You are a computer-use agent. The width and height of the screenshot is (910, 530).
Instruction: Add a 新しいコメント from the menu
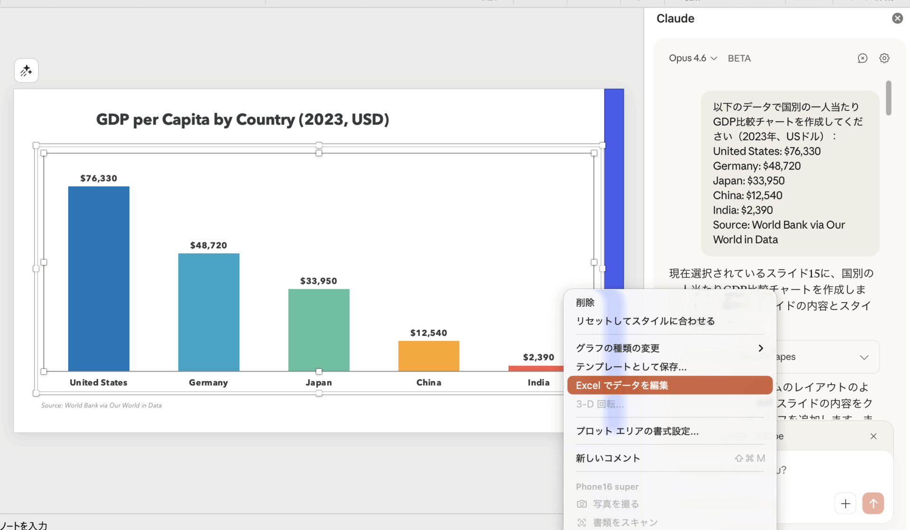608,458
